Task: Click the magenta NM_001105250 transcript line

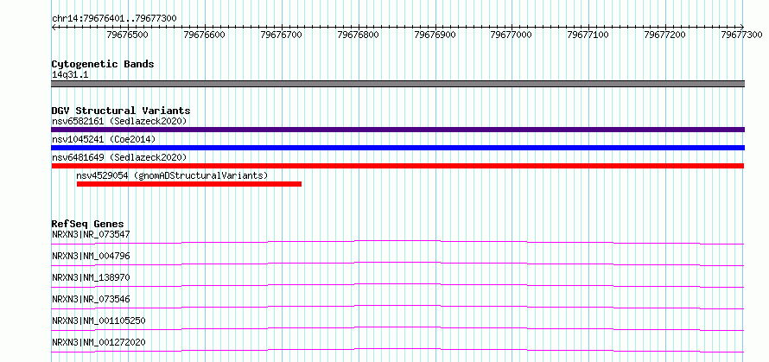Action: 397,328
